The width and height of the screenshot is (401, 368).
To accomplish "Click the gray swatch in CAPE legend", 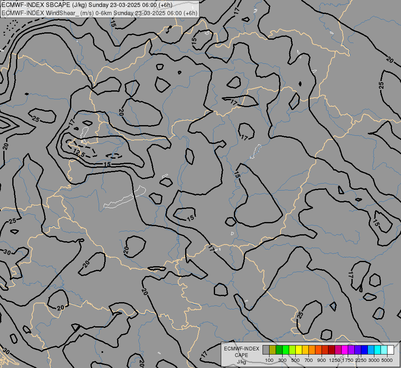I will pyautogui.click(x=266, y=350).
